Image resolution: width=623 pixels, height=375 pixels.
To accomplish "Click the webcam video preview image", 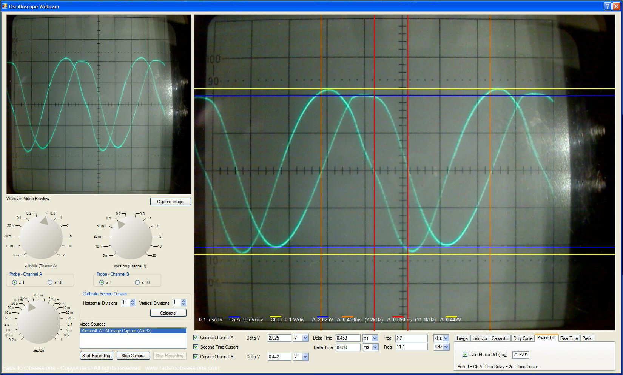I will click(x=99, y=105).
